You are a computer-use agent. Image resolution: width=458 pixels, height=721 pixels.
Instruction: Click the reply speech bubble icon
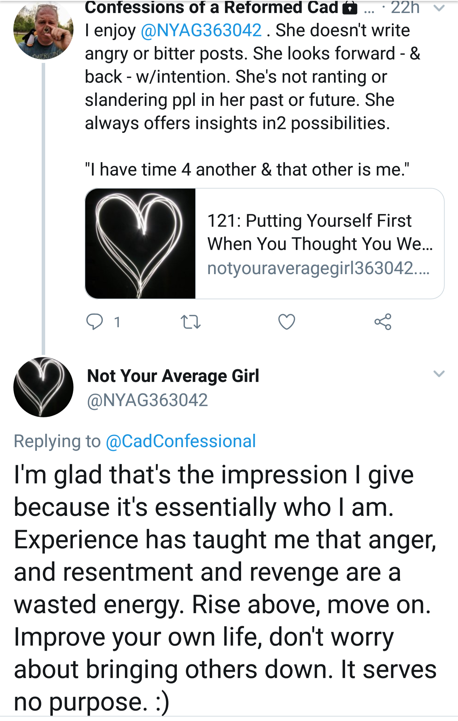pos(94,322)
